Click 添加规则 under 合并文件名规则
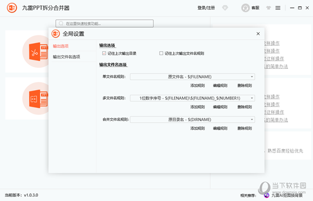The image size is (313, 201). coord(197,129)
